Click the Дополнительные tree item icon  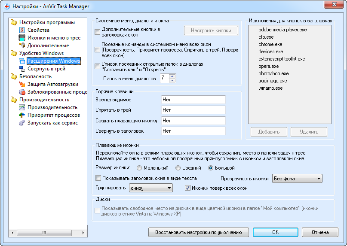point(22,46)
